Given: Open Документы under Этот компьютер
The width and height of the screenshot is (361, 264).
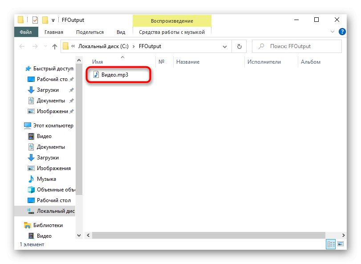Looking at the screenshot, I should coord(46,147).
